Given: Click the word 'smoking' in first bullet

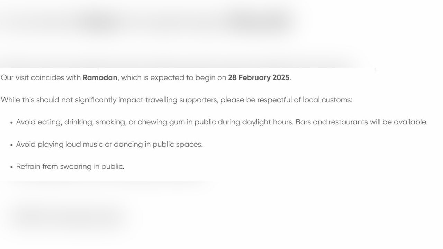Looking at the screenshot, I should point(111,122).
